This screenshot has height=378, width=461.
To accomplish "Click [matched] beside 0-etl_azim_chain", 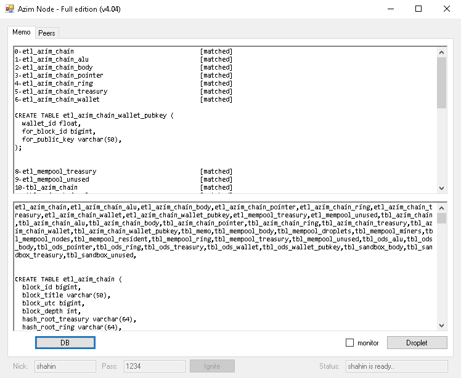I will [216, 51].
